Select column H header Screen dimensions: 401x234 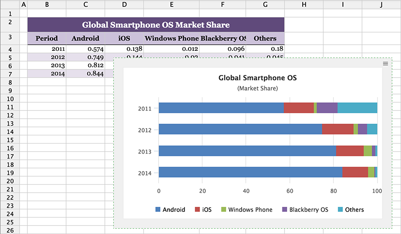pyautogui.click(x=304, y=4)
